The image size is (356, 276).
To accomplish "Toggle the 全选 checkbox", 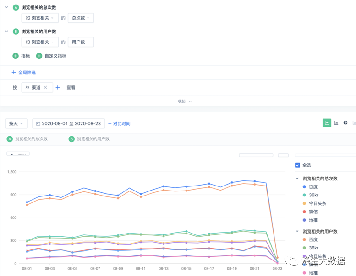I will [297, 165].
